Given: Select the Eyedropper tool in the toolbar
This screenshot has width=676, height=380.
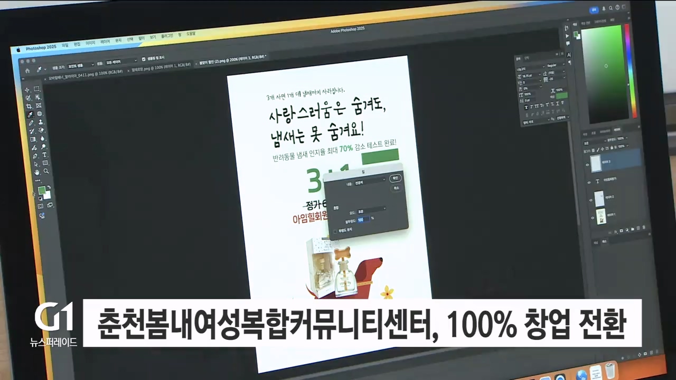Looking at the screenshot, I should tap(30, 115).
